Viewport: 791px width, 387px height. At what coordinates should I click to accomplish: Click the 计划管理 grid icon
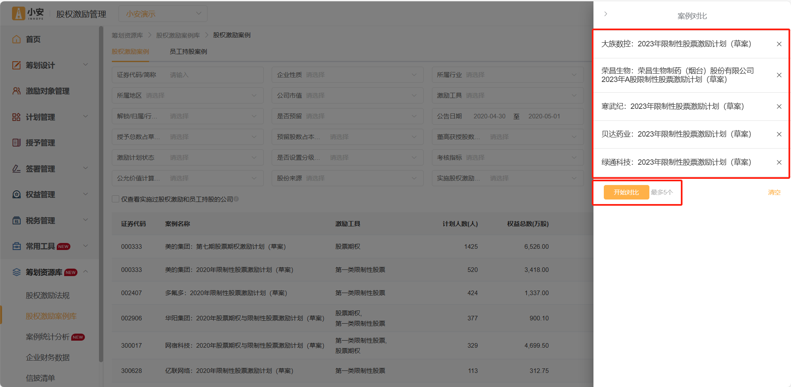pyautogui.click(x=17, y=117)
